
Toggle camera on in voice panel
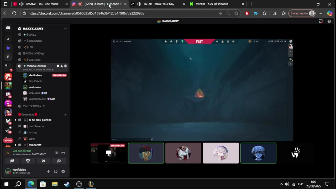[x=12, y=161]
